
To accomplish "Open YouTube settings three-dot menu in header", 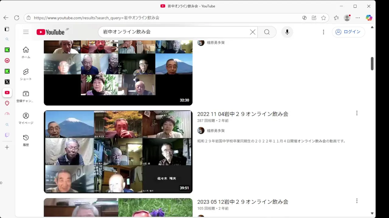I will (x=323, y=32).
